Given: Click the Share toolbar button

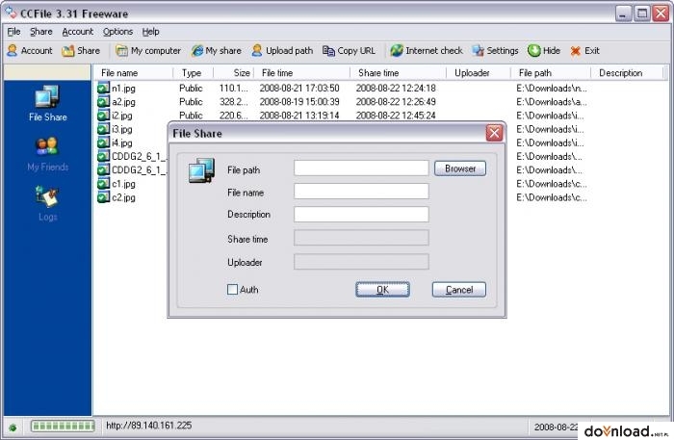Looking at the screenshot, I should pyautogui.click(x=81, y=51).
